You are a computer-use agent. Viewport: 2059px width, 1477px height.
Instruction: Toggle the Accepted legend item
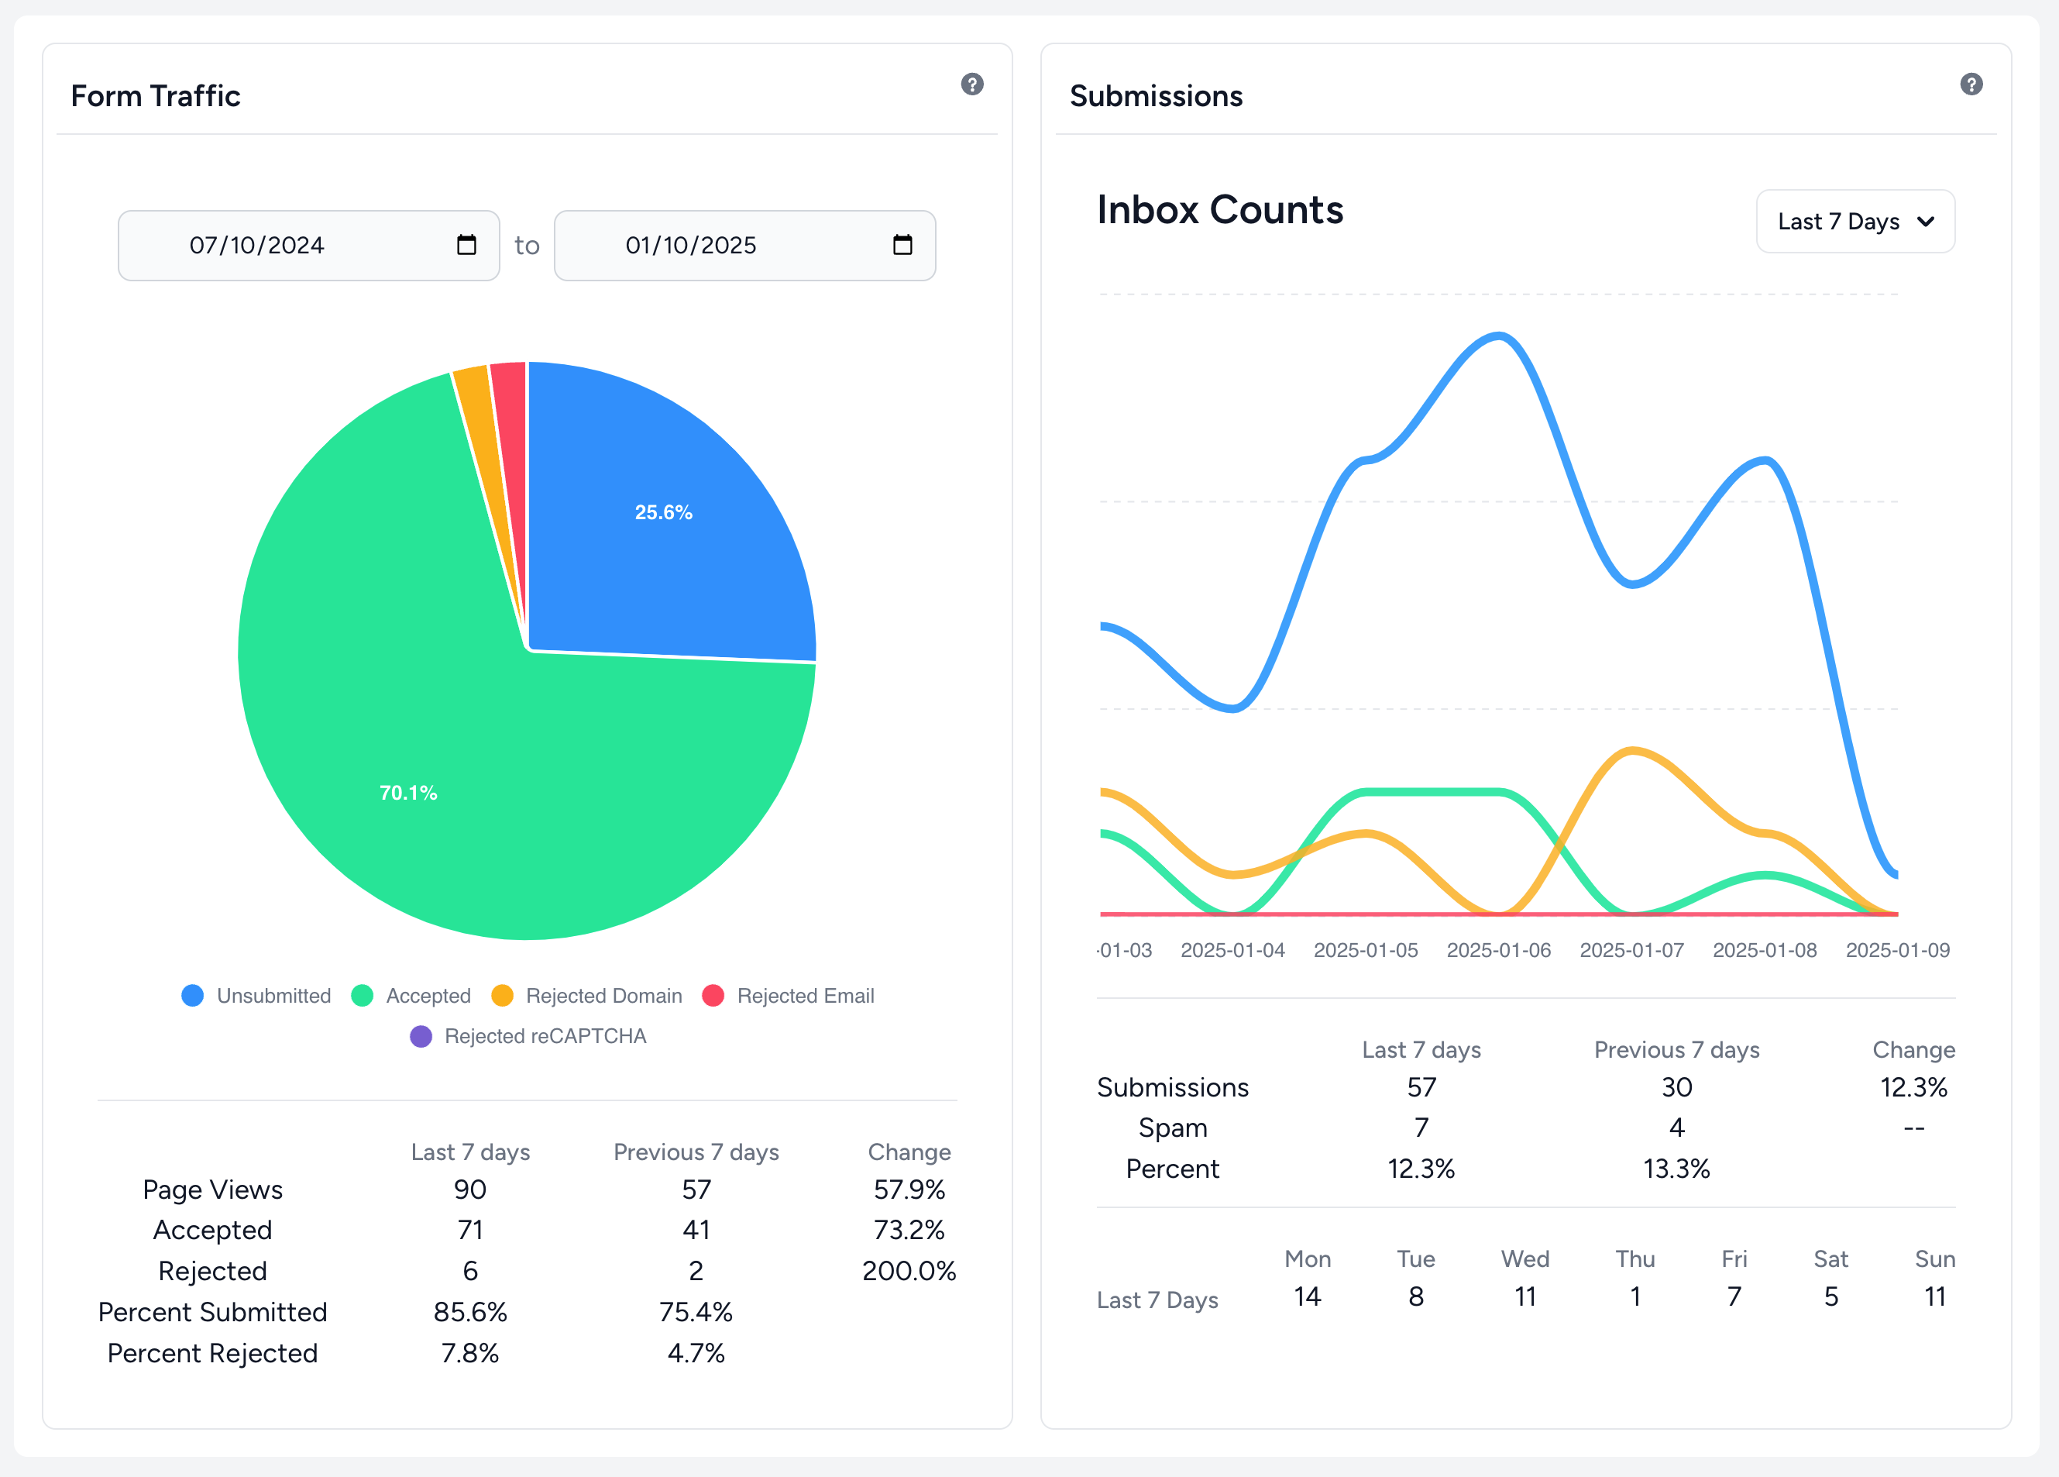click(x=411, y=996)
